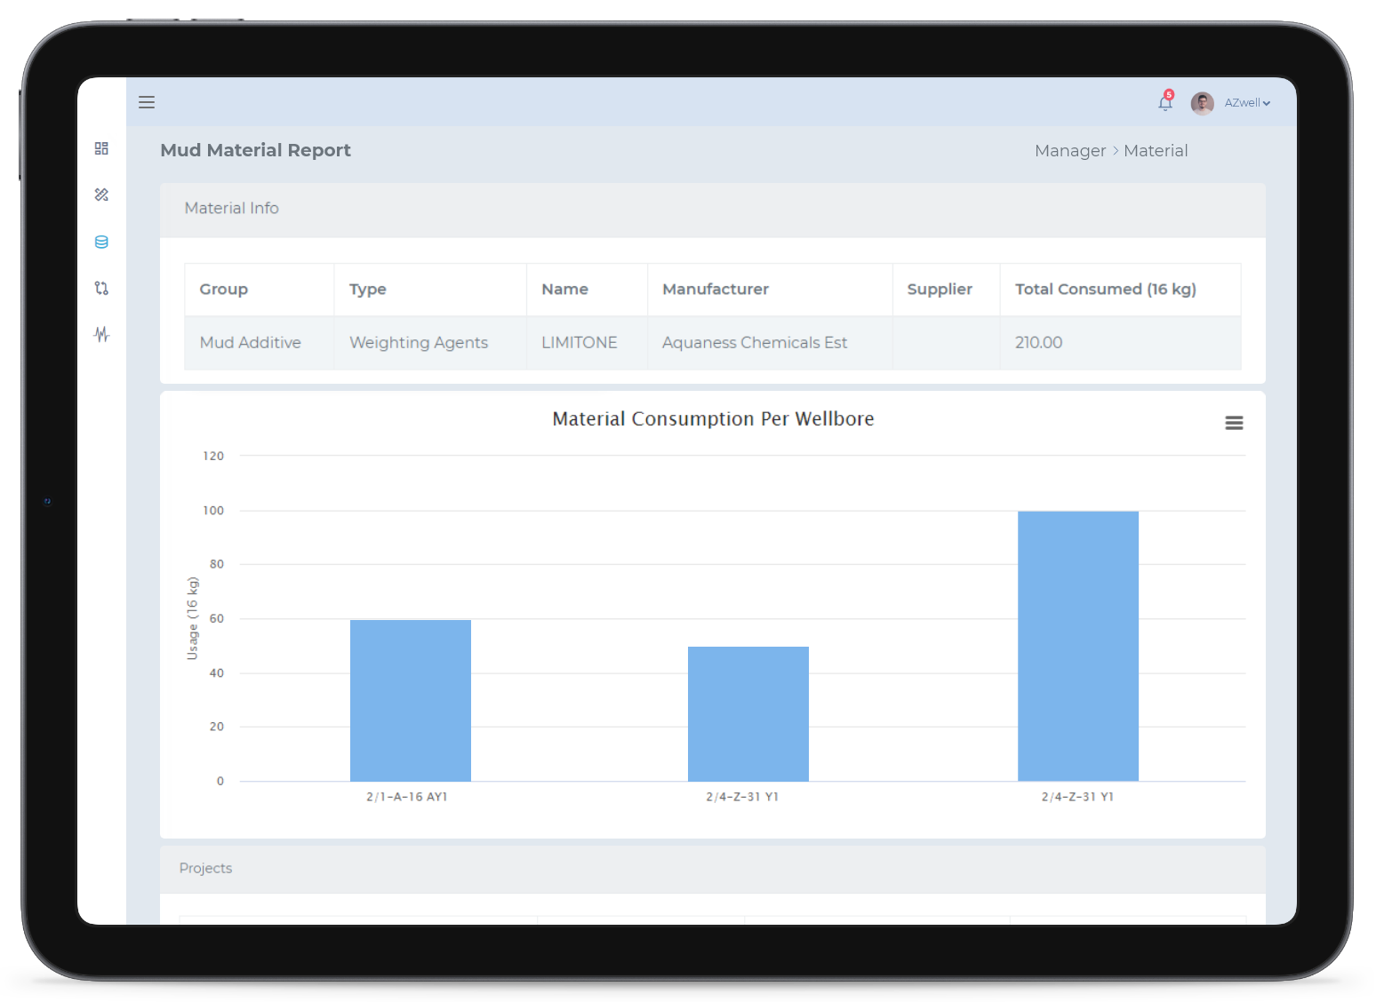Select the blue database icon in sidebar

point(101,242)
